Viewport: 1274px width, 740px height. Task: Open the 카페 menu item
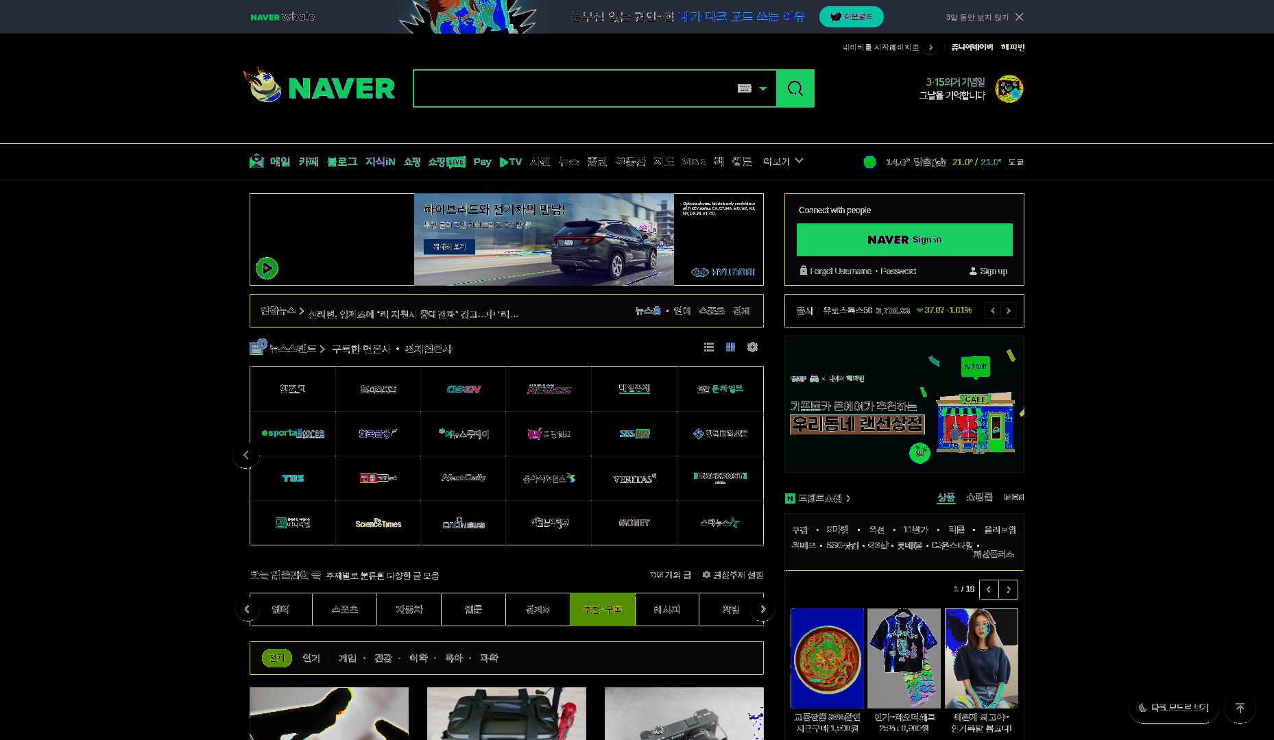(309, 162)
